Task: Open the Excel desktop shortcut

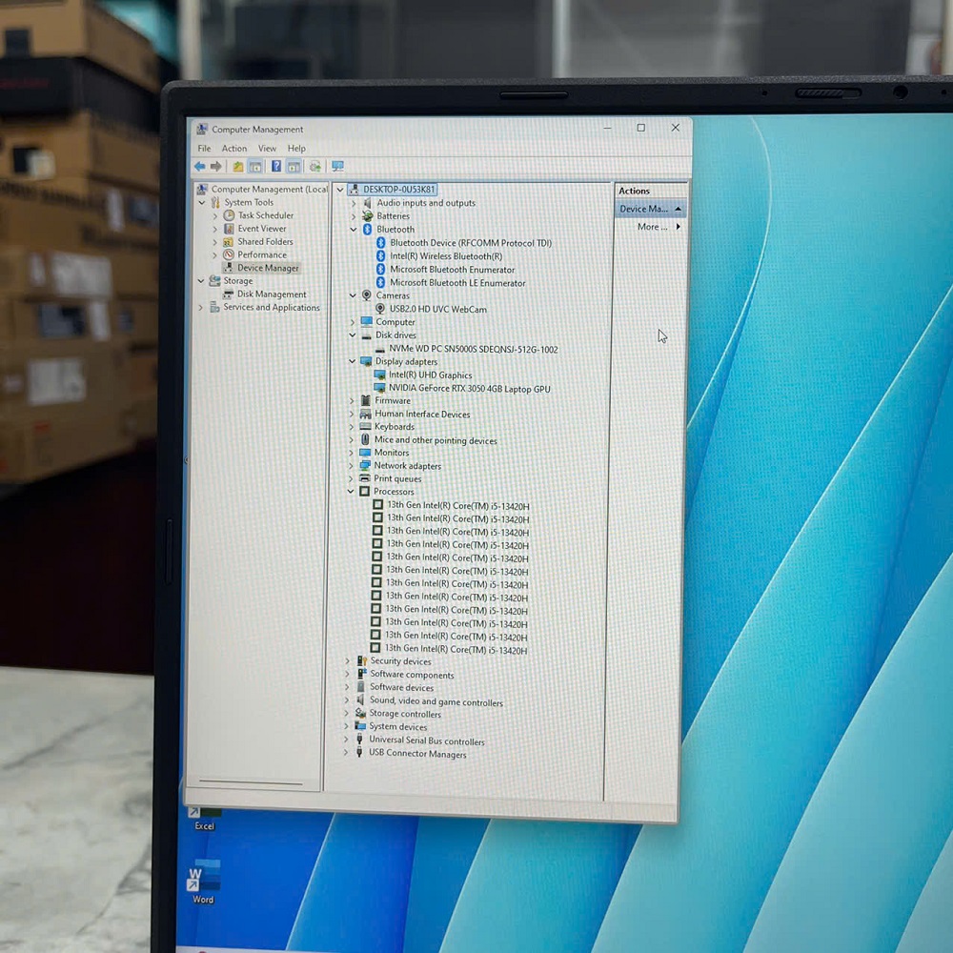Action: (204, 819)
